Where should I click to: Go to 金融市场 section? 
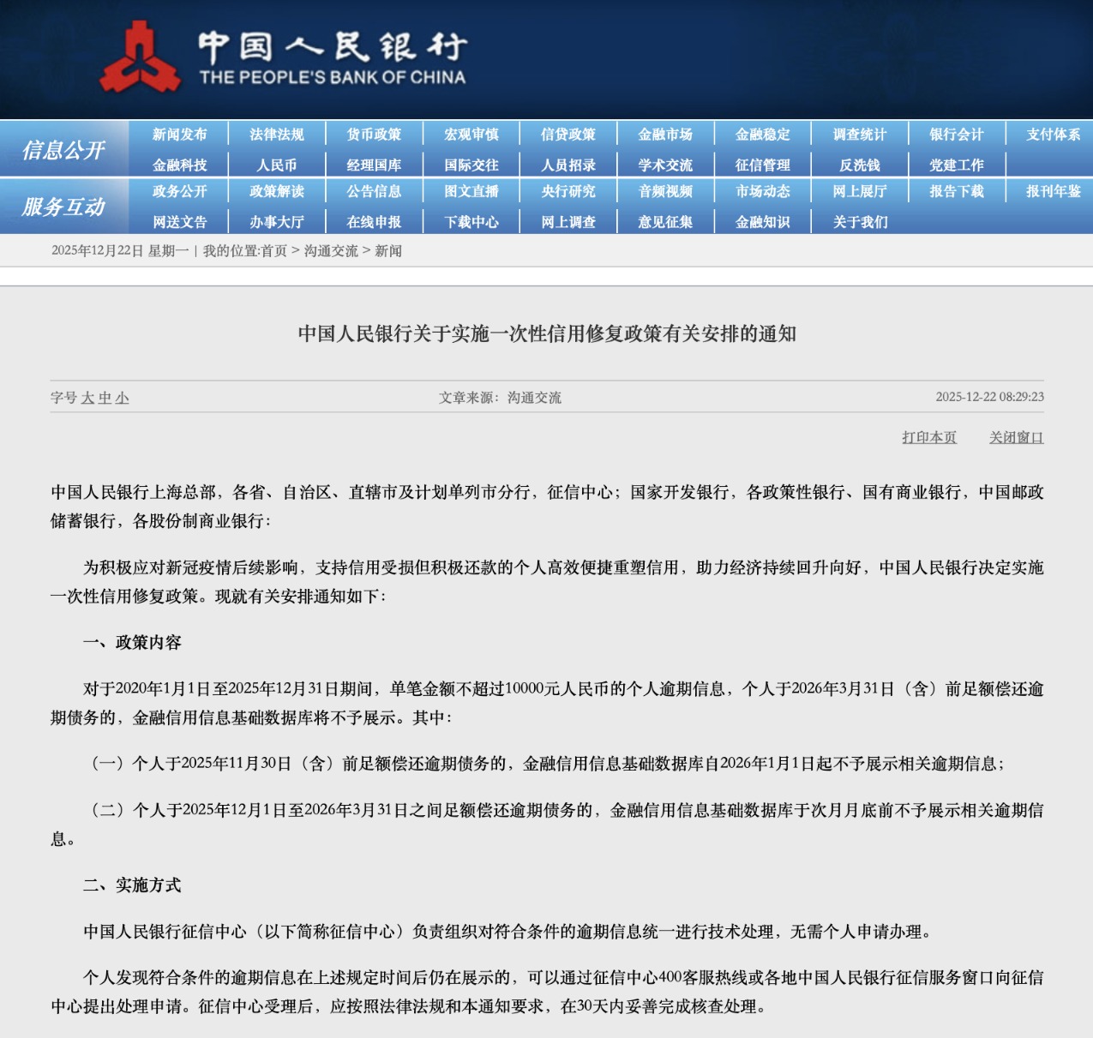665,135
